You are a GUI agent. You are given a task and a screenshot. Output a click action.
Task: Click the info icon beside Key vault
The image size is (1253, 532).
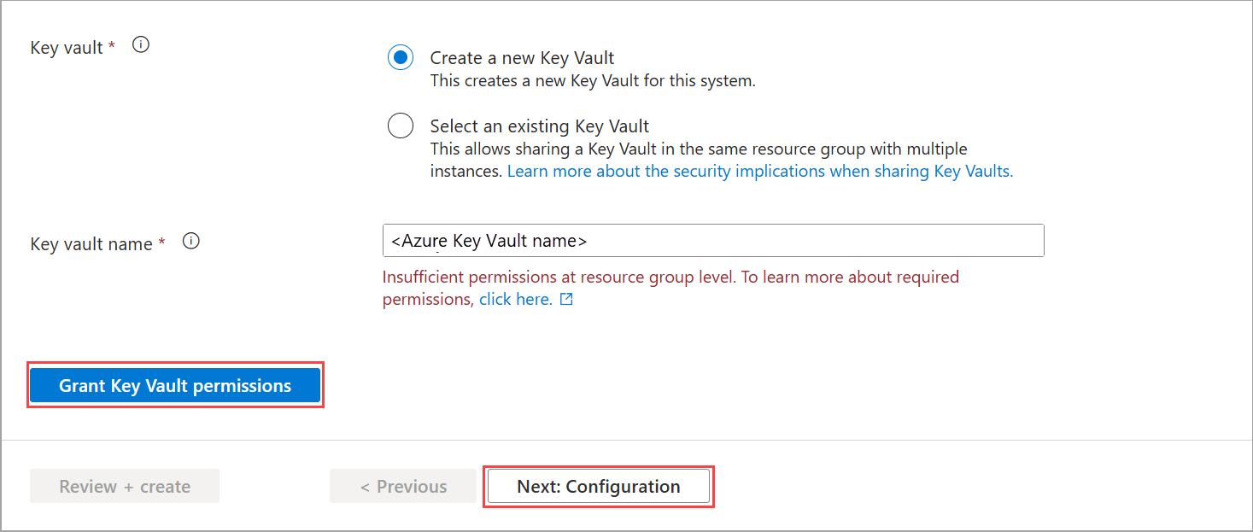click(142, 45)
